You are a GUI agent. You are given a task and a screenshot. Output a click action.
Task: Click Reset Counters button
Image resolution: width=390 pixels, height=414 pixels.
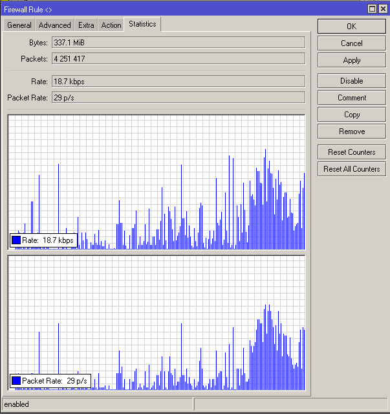coord(351,152)
